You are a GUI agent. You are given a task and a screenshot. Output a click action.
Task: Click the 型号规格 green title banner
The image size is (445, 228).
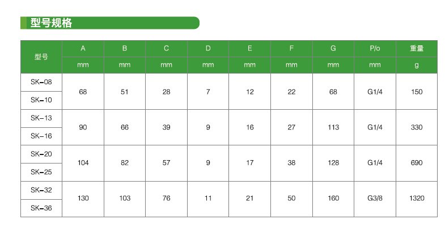click(x=110, y=23)
